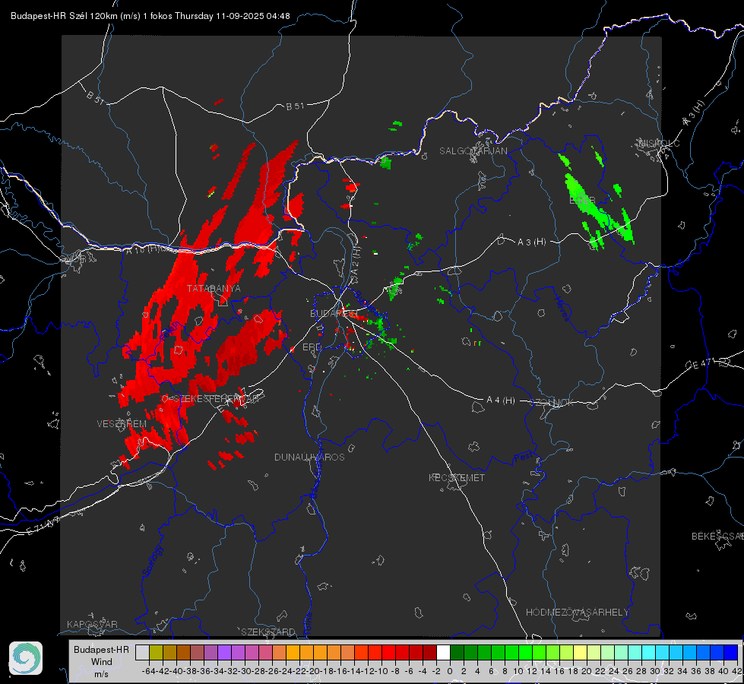
Task: Click the A 2 (H) road label
Action: coord(356,261)
